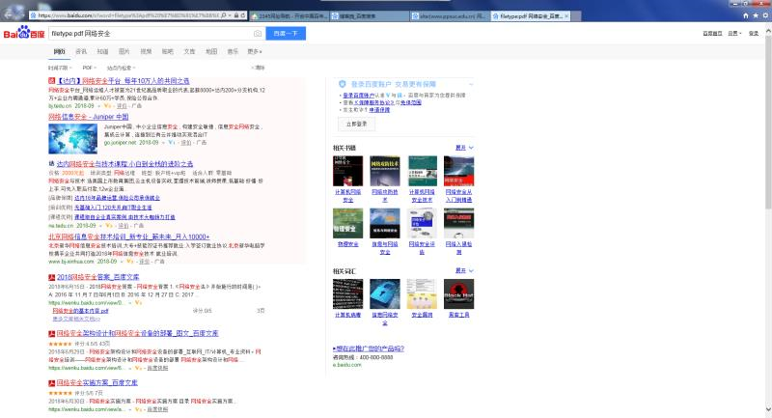Image resolution: width=772 pixels, height=418 pixels.
Task: Click 立即登录 button
Action: (356, 125)
